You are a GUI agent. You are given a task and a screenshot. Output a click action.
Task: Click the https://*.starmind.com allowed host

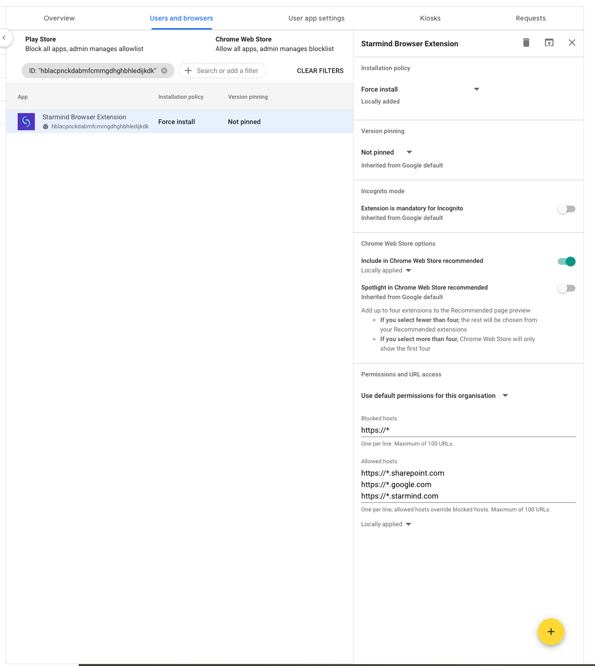pyautogui.click(x=400, y=496)
